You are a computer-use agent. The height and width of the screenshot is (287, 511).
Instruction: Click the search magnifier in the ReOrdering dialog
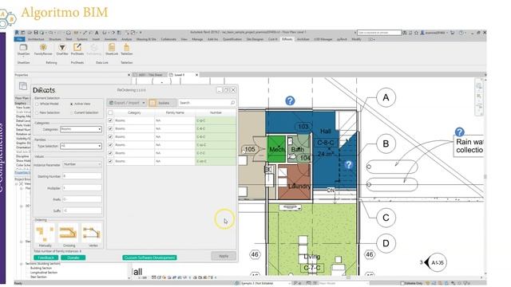pyautogui.click(x=232, y=103)
